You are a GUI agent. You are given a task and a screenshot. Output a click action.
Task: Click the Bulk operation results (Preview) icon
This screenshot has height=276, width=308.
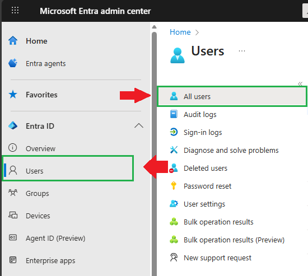click(x=174, y=240)
